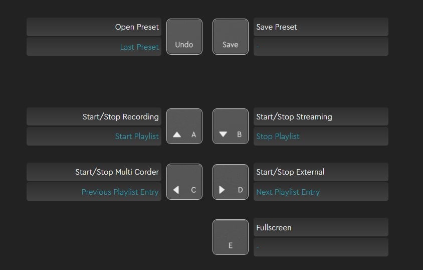Click the empty secondary field under Fullscreen
This screenshot has width=423, height=270.
[x=321, y=247]
